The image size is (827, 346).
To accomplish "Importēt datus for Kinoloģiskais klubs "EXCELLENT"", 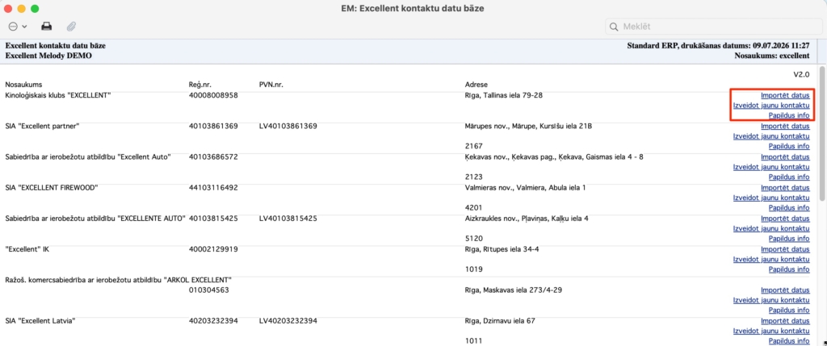I will point(785,95).
